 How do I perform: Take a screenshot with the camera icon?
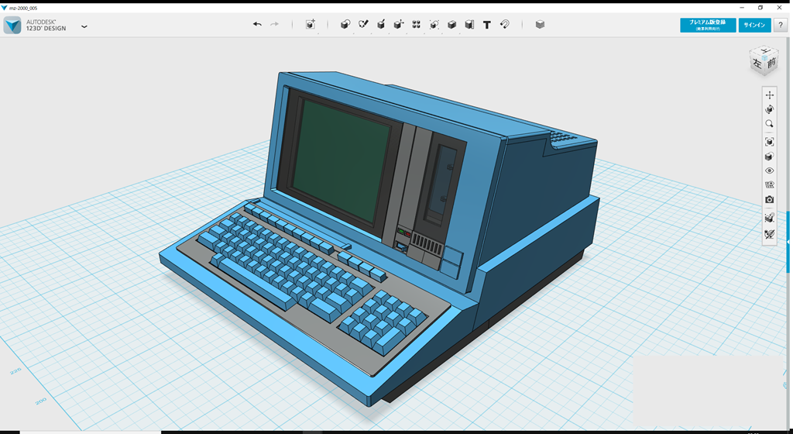(769, 200)
